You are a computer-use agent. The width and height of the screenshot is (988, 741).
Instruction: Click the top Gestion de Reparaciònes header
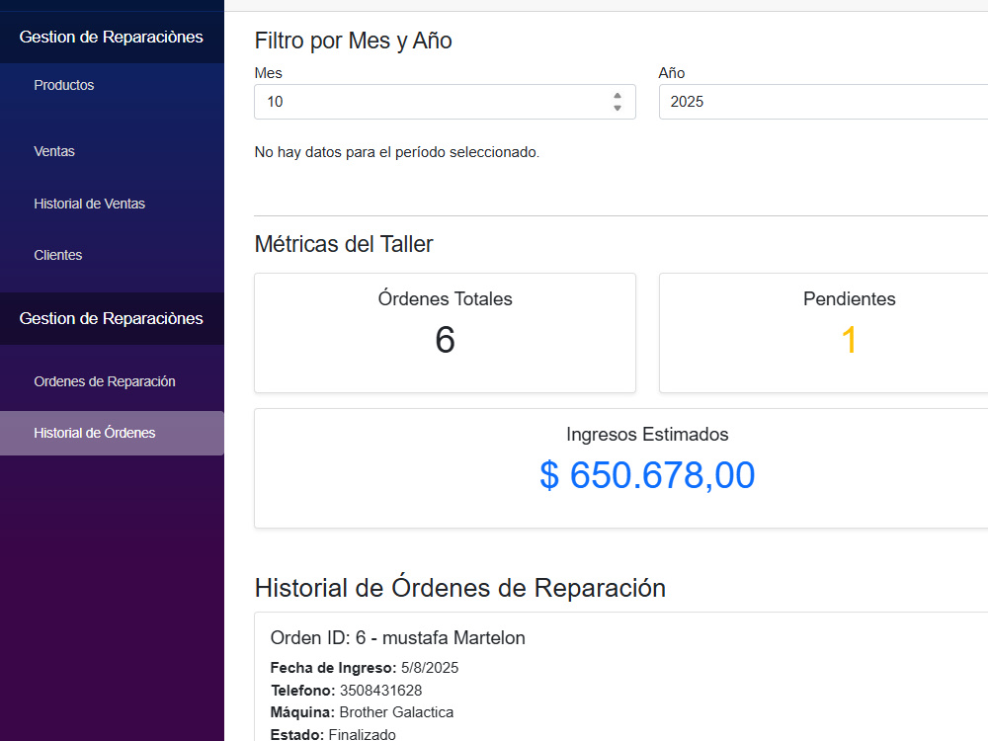point(111,38)
